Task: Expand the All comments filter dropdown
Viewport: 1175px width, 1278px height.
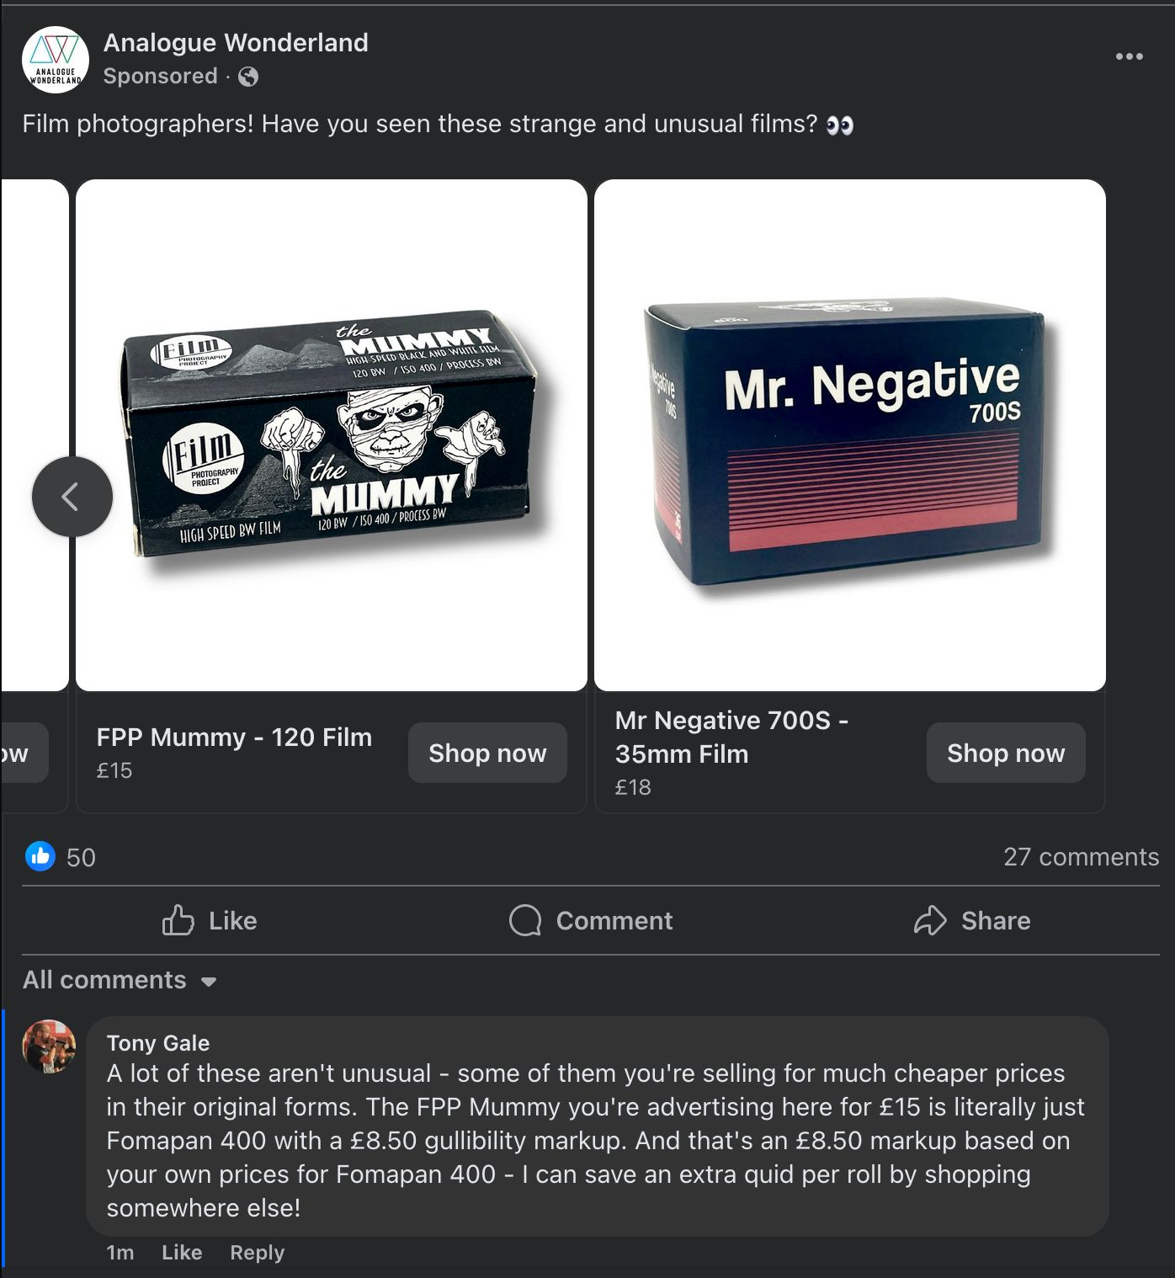Action: [120, 980]
